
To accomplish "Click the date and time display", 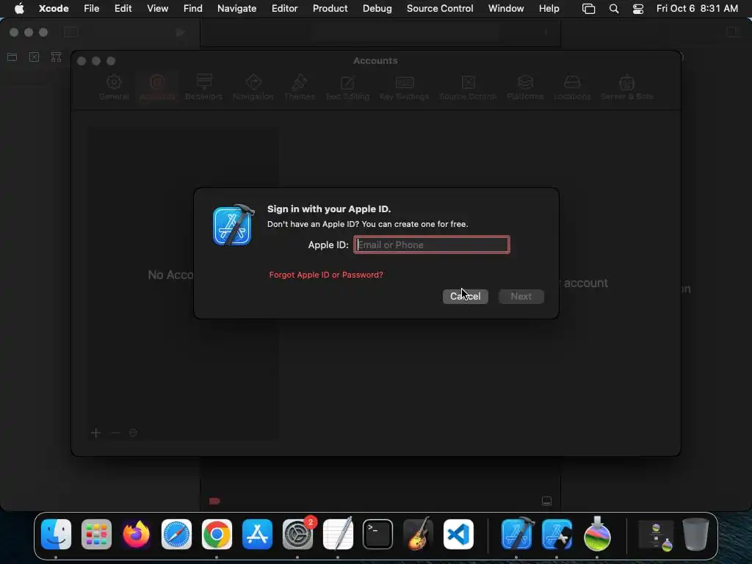I will pyautogui.click(x=697, y=8).
